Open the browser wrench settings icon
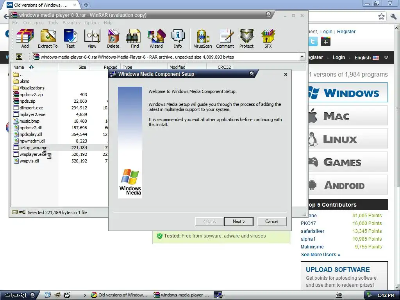The image size is (400, 300). coord(393,17)
